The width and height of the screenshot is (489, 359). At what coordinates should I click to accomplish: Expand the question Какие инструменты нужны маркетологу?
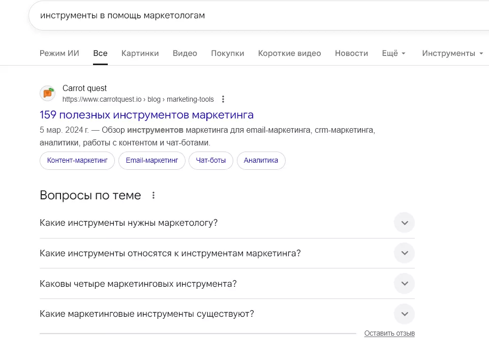404,223
